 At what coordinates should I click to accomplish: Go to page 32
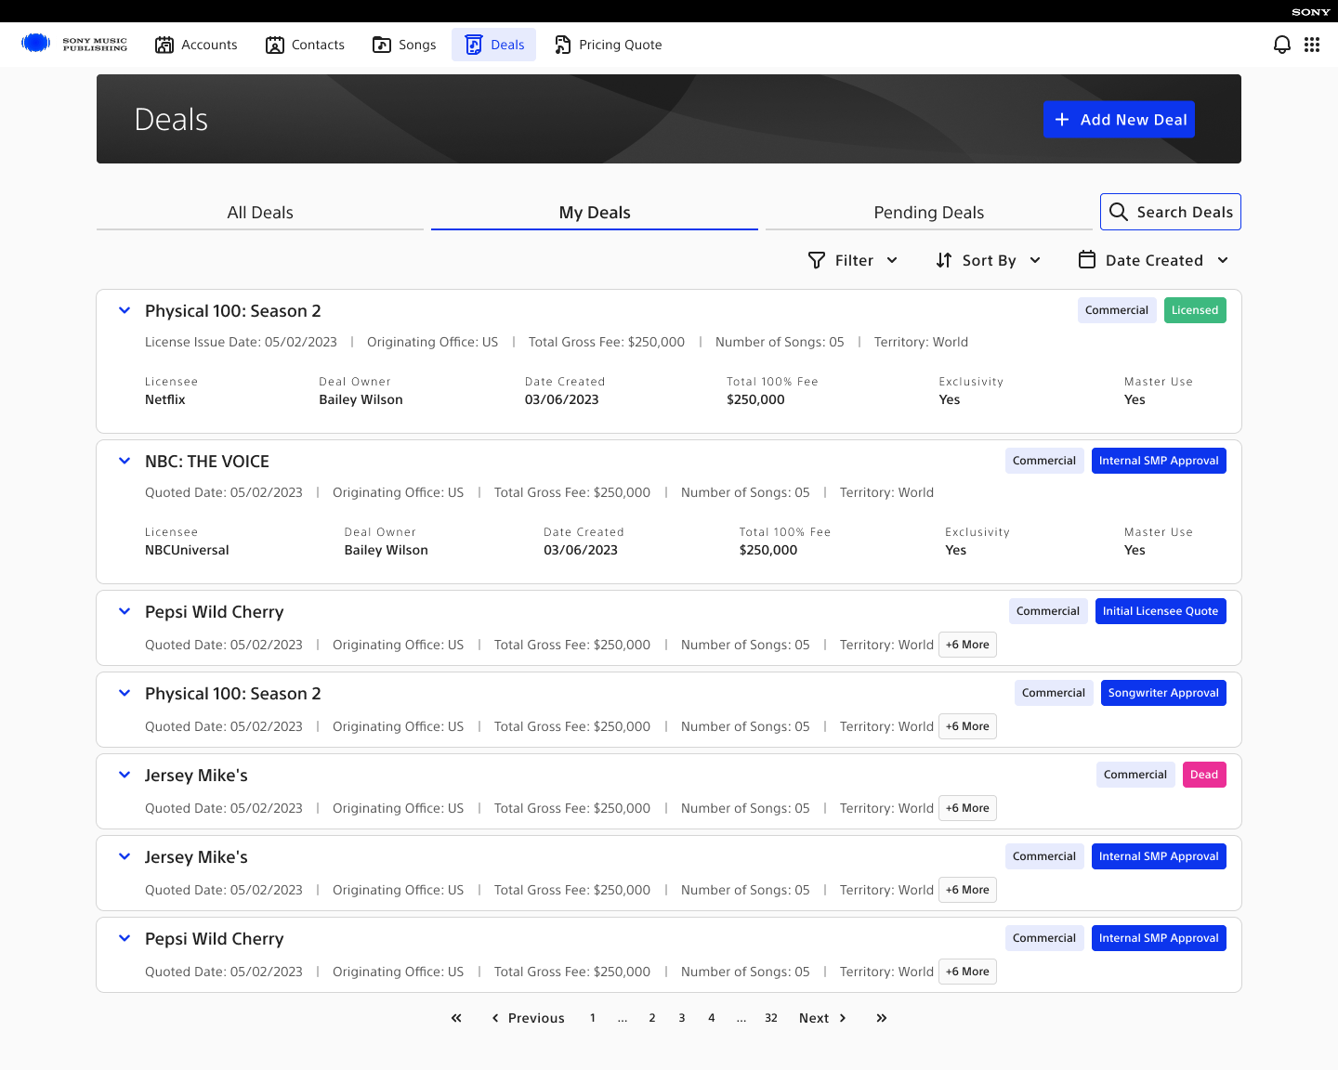(x=771, y=1018)
